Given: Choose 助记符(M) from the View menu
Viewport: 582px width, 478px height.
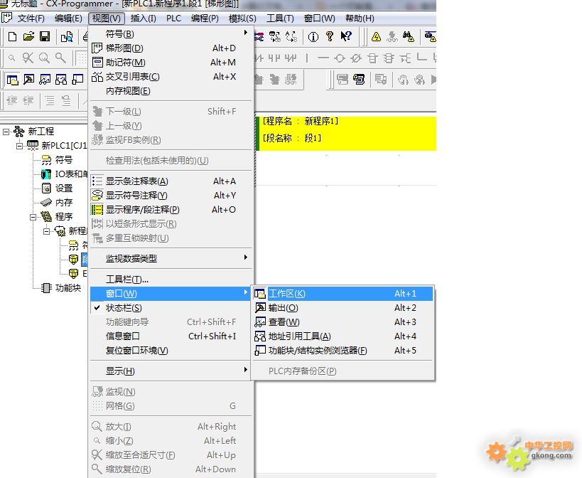Looking at the screenshot, I should coord(171,63).
